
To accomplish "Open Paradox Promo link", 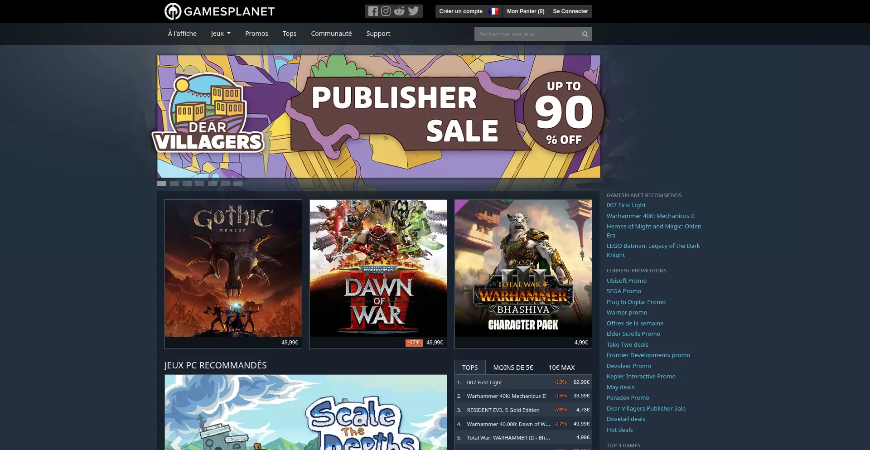I will [628, 398].
